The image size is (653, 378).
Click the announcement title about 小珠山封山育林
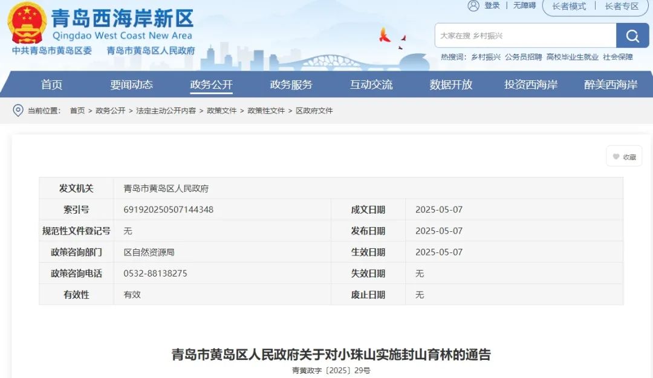point(331,354)
